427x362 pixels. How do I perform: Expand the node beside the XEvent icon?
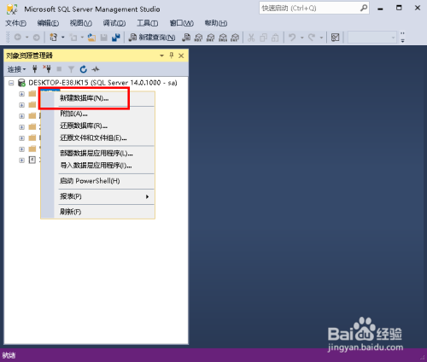(21, 161)
